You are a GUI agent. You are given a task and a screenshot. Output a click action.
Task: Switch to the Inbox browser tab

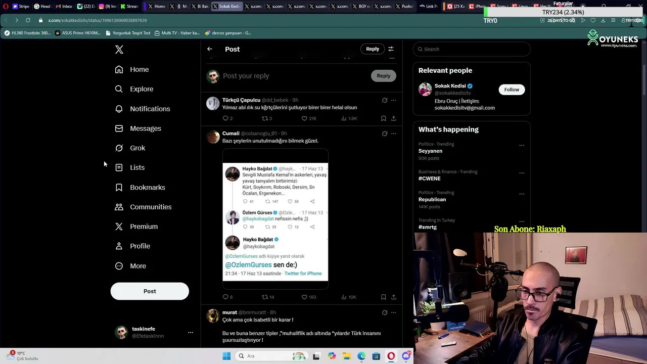(64, 7)
